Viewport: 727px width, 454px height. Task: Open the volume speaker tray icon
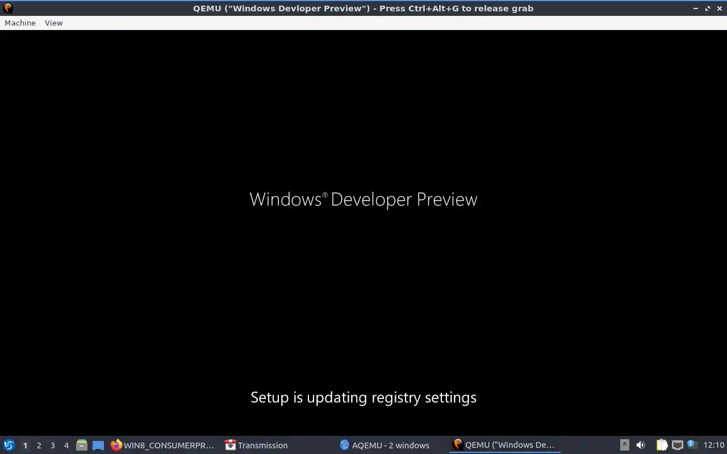tap(641, 445)
